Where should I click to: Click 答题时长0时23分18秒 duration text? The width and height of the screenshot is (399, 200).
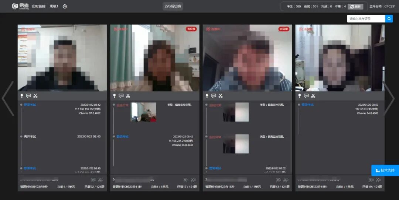point(313,187)
